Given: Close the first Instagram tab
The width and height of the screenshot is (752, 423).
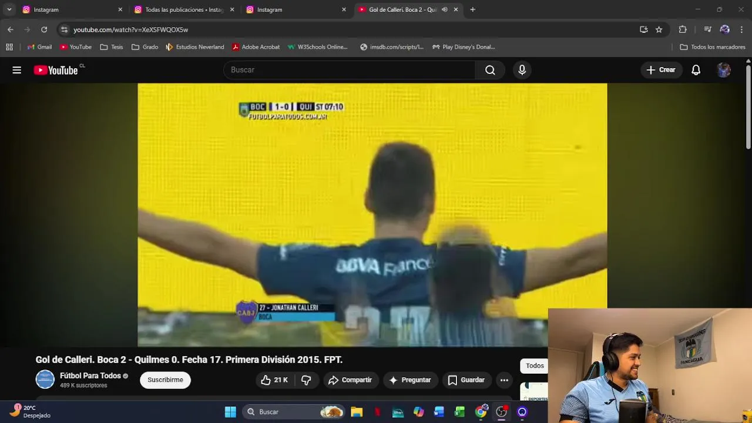Looking at the screenshot, I should click(120, 9).
